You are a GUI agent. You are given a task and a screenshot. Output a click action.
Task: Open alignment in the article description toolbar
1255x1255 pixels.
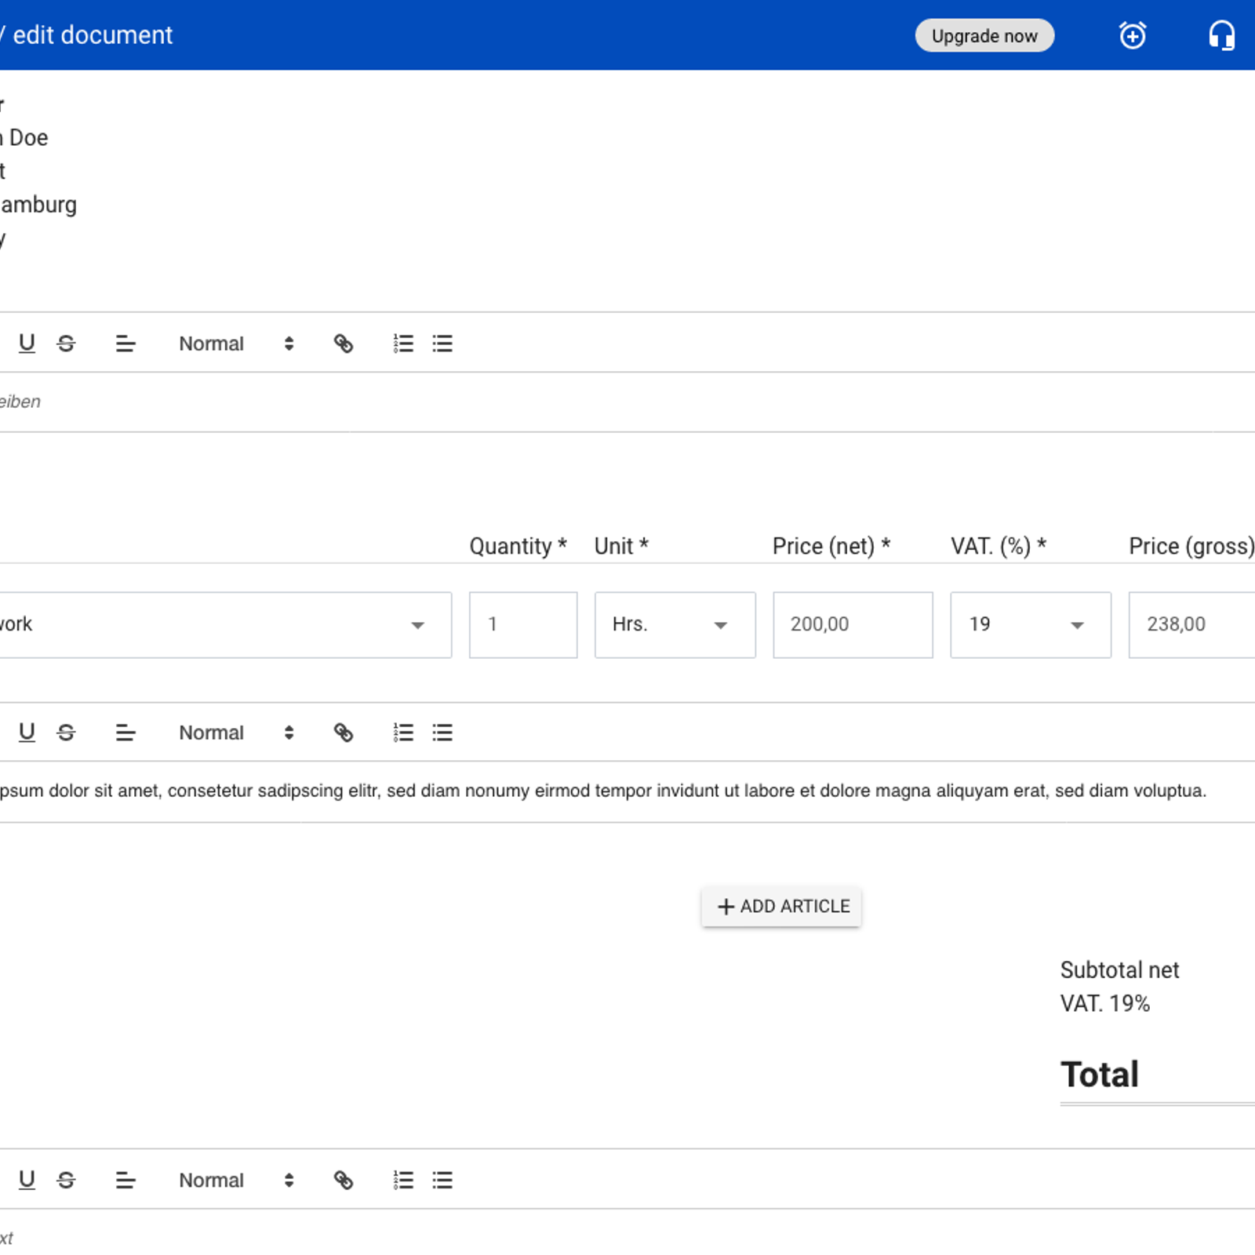point(125,733)
